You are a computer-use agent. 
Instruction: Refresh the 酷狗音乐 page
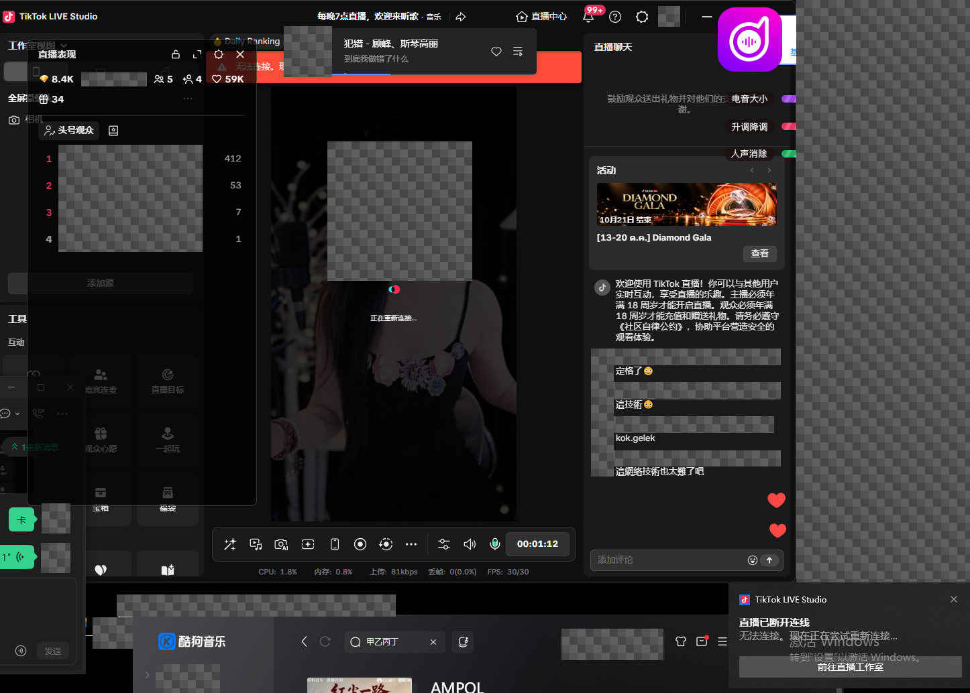325,641
